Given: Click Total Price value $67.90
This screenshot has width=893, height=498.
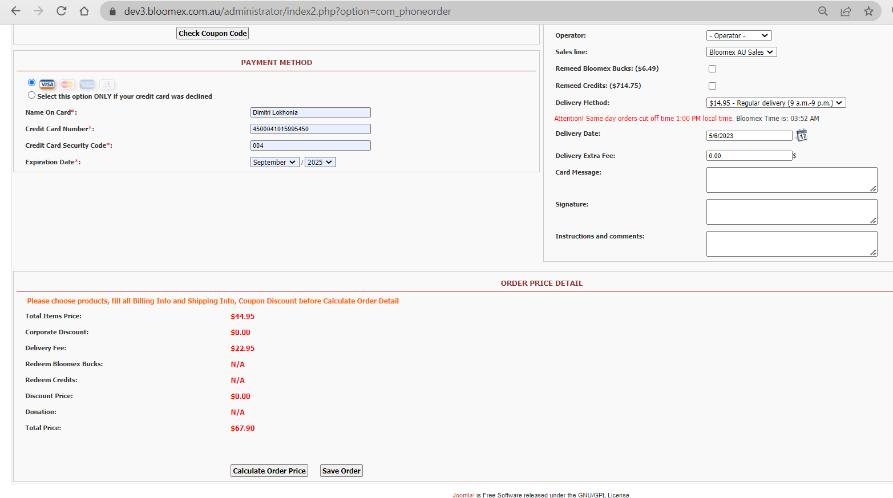Looking at the screenshot, I should 243,428.
